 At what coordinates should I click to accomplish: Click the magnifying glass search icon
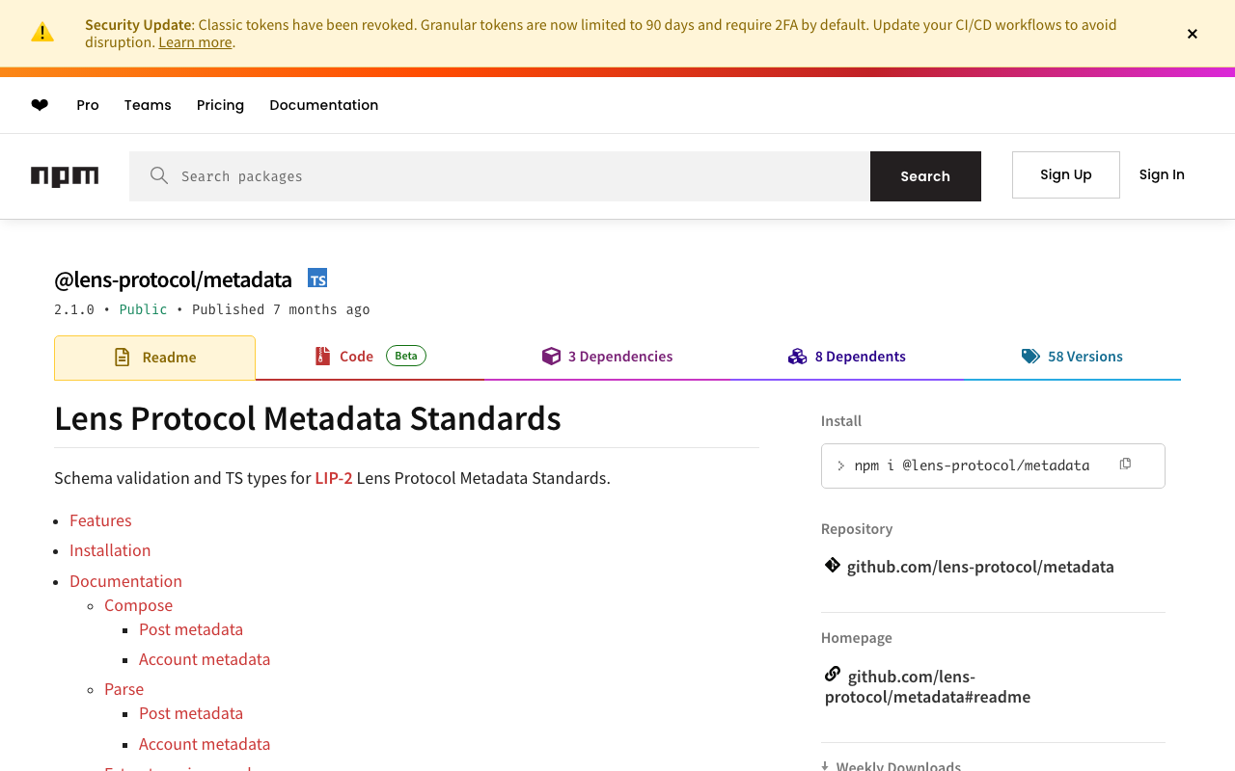[x=159, y=175]
